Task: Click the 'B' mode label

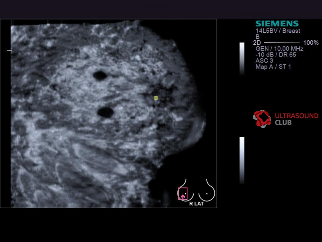Action: (x=258, y=37)
